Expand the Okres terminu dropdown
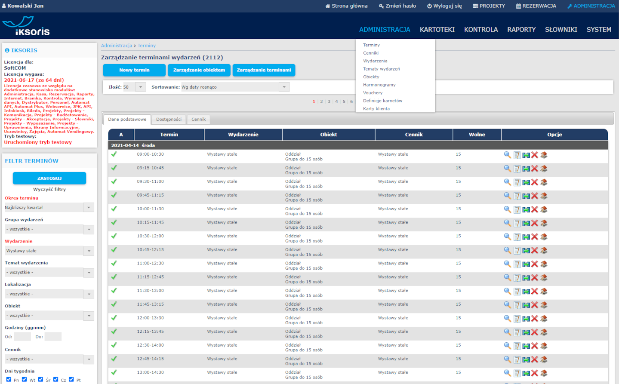 coord(89,208)
